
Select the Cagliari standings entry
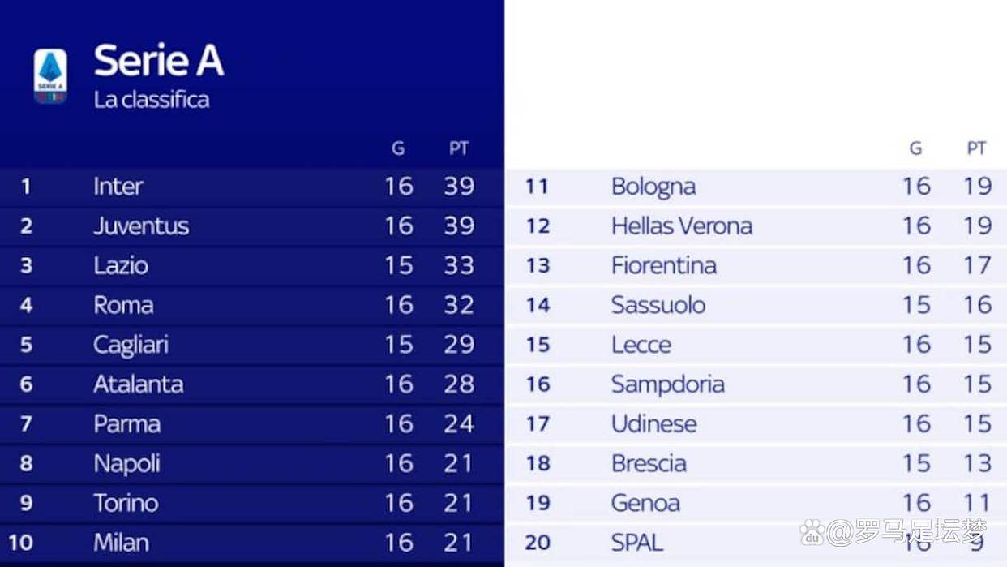pyautogui.click(x=131, y=345)
